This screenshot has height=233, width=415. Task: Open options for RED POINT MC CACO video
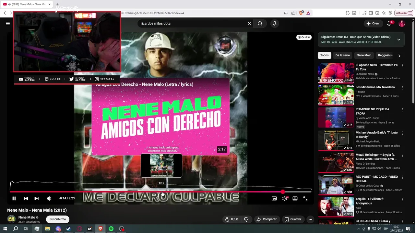(403, 177)
